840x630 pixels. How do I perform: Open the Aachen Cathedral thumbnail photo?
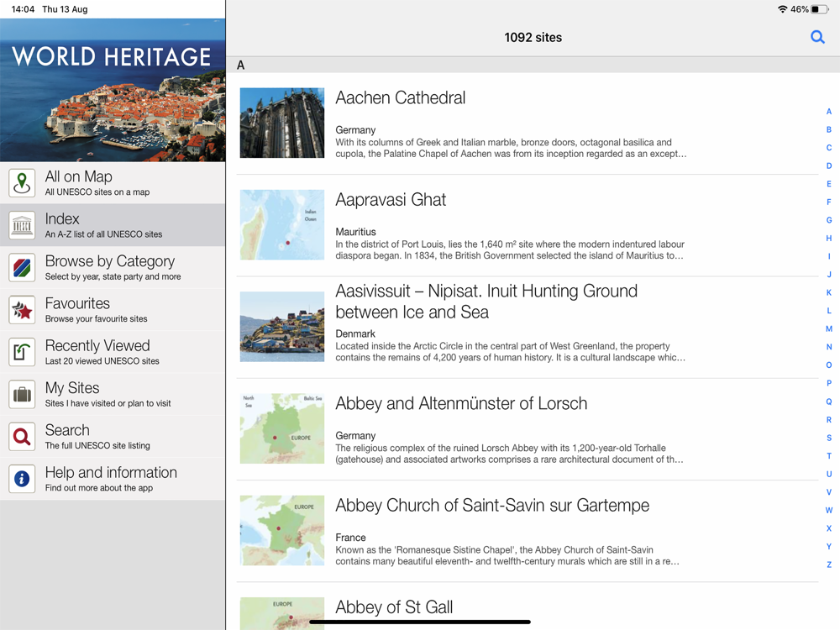click(281, 123)
